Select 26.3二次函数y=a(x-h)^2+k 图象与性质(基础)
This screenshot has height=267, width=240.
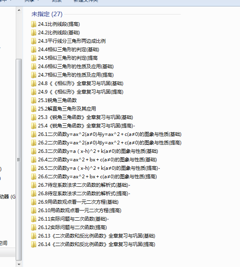click(x=94, y=151)
